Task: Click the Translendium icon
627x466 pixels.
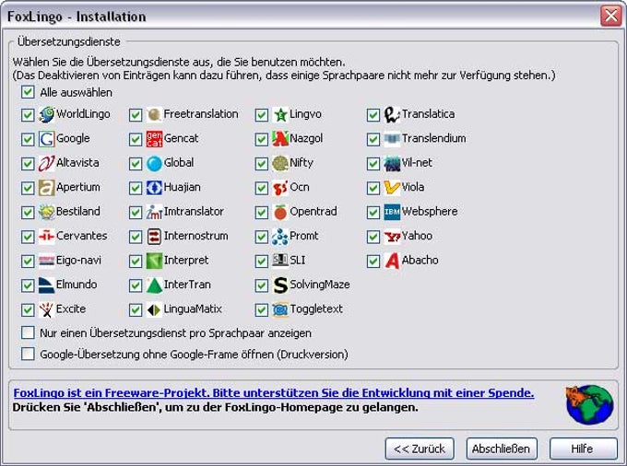Action: pos(392,139)
